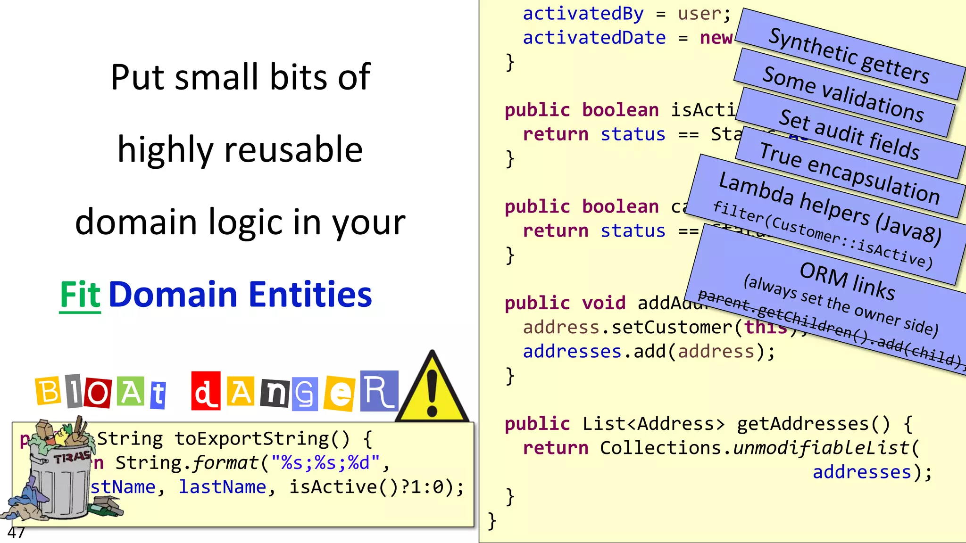Image resolution: width=966 pixels, height=543 pixels.
Task: Click the green underlined 'Fit' word
Action: (x=80, y=295)
